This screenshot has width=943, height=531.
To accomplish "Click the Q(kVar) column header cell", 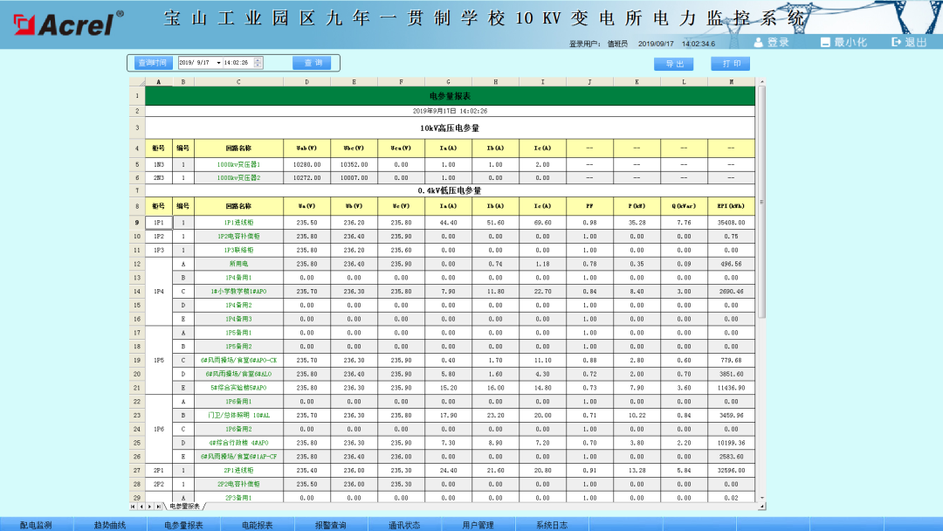I will click(x=684, y=206).
